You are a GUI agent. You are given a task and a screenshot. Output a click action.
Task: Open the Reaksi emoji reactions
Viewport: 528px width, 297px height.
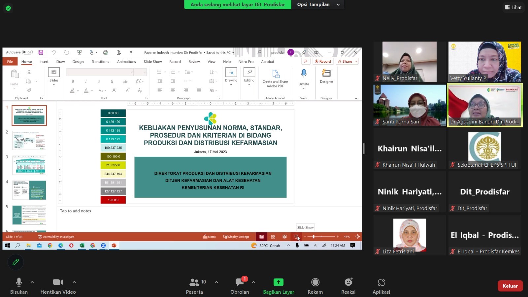coord(348,282)
